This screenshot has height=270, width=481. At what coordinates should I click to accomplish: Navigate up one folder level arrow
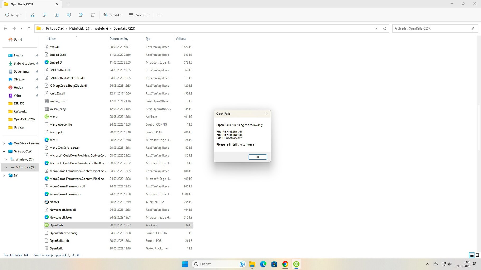point(29,28)
